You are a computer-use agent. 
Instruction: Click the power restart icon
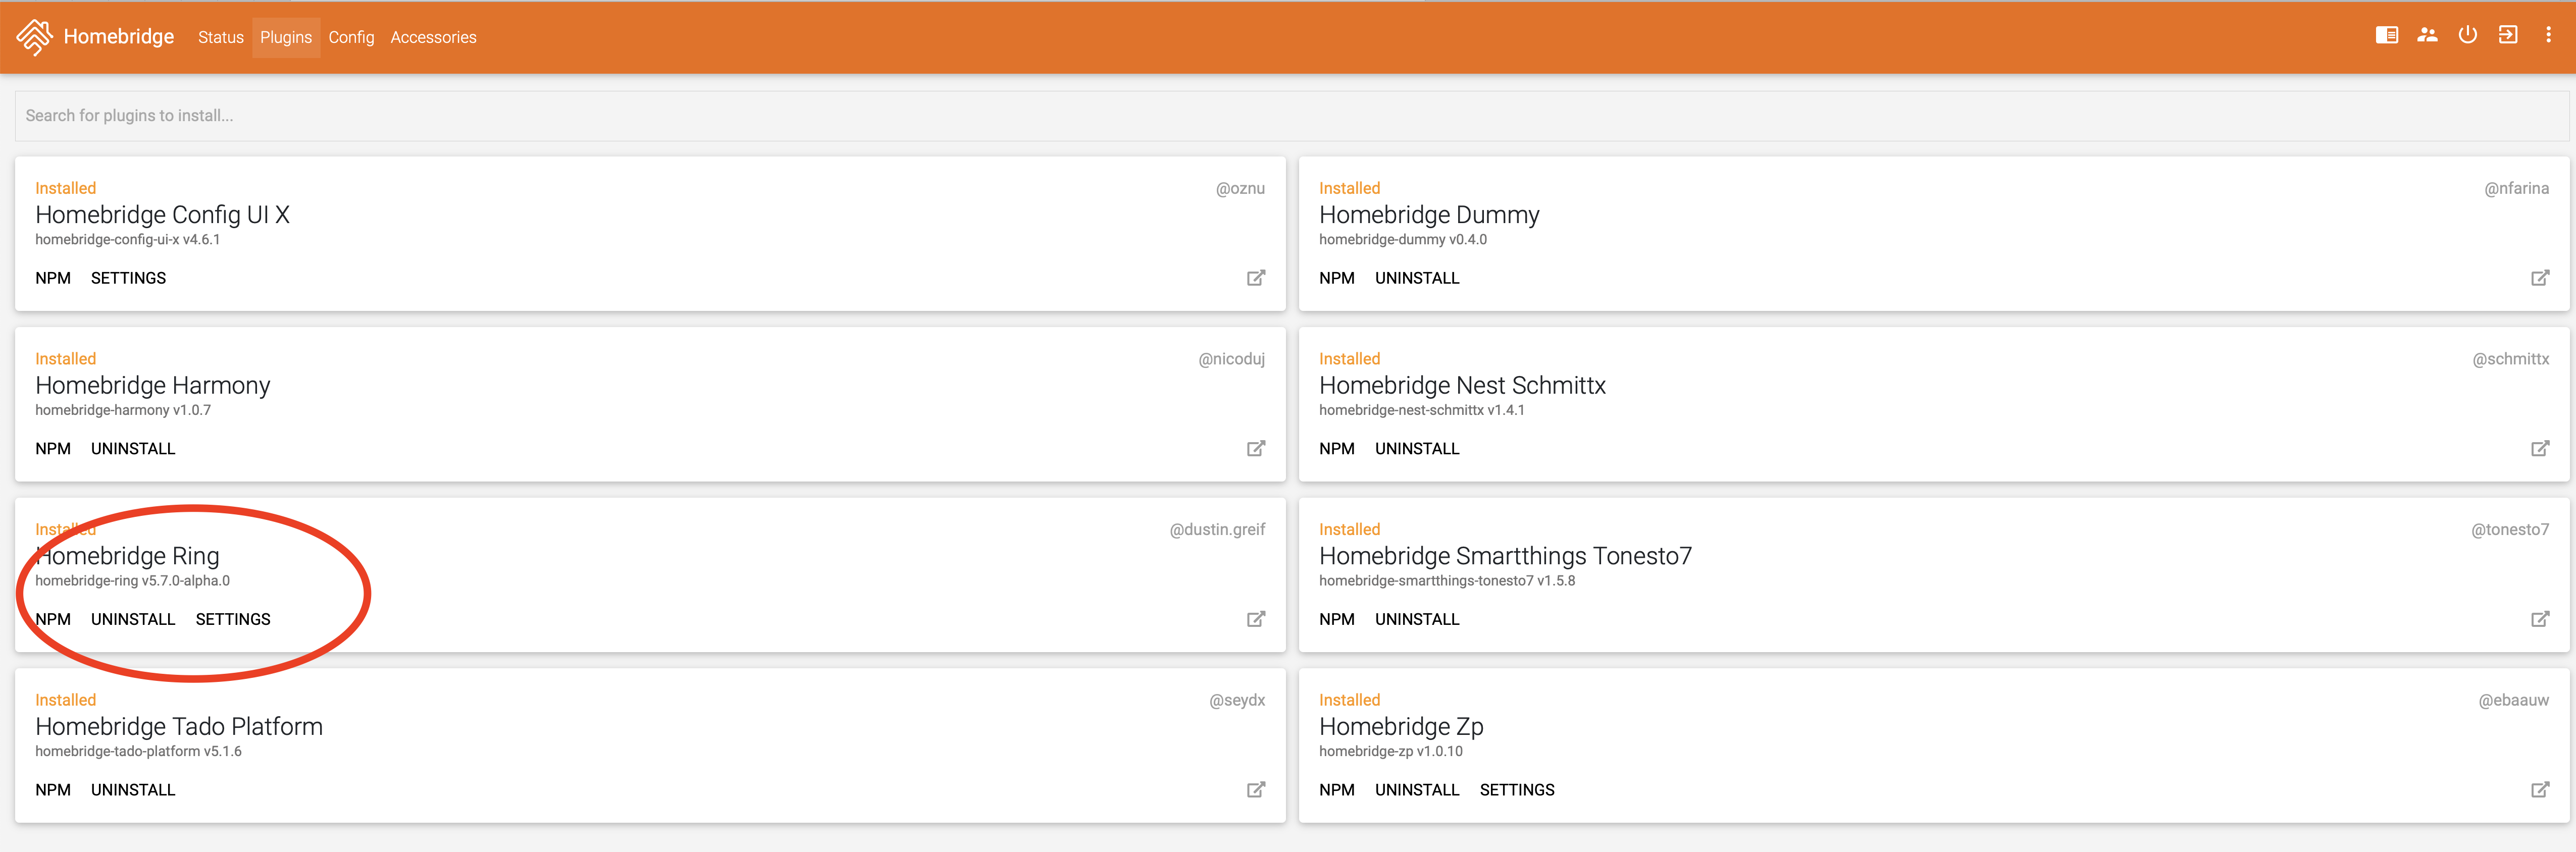pos(2468,35)
